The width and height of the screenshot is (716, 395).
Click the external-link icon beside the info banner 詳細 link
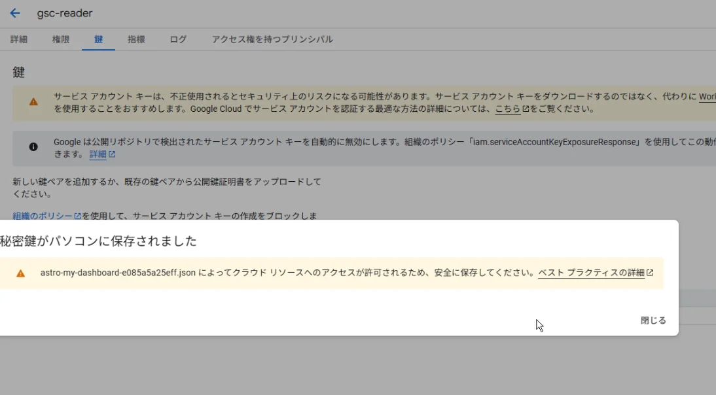(112, 154)
